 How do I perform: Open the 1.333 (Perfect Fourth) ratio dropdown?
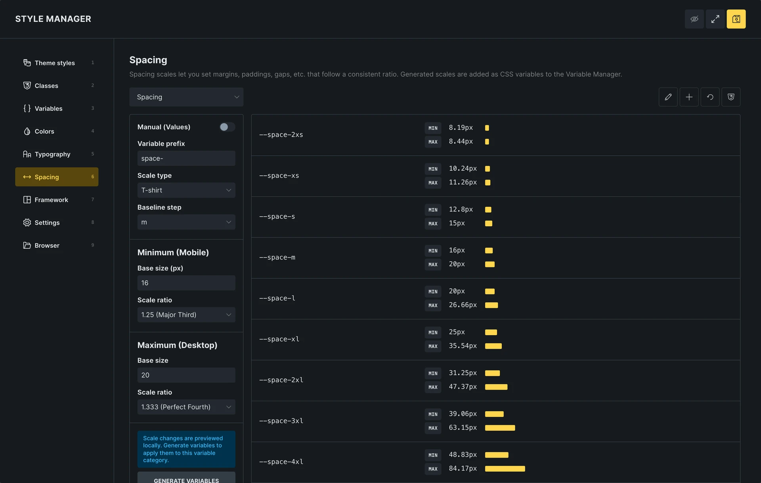coord(186,407)
